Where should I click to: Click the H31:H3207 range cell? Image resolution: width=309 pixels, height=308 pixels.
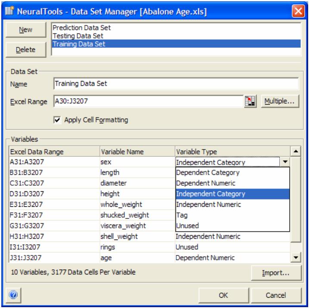tap(55, 236)
